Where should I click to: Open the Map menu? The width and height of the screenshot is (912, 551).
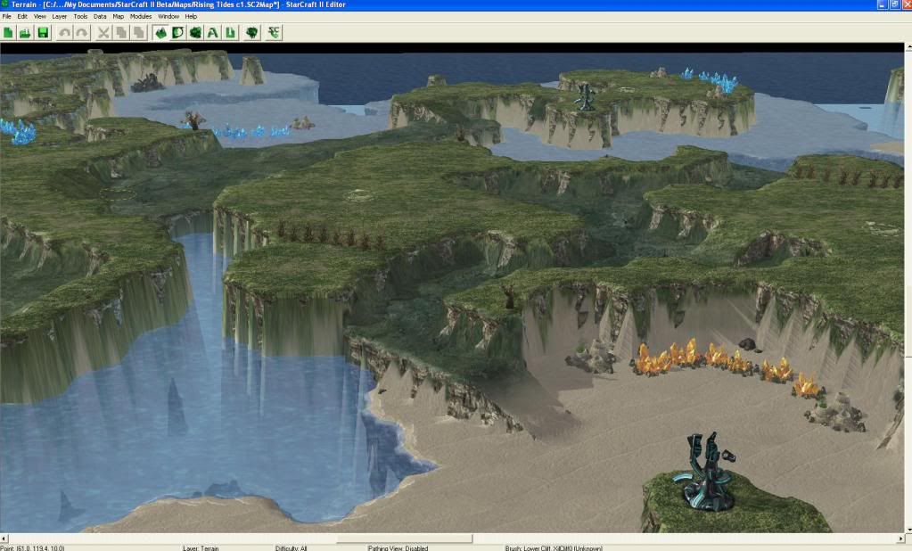(118, 17)
